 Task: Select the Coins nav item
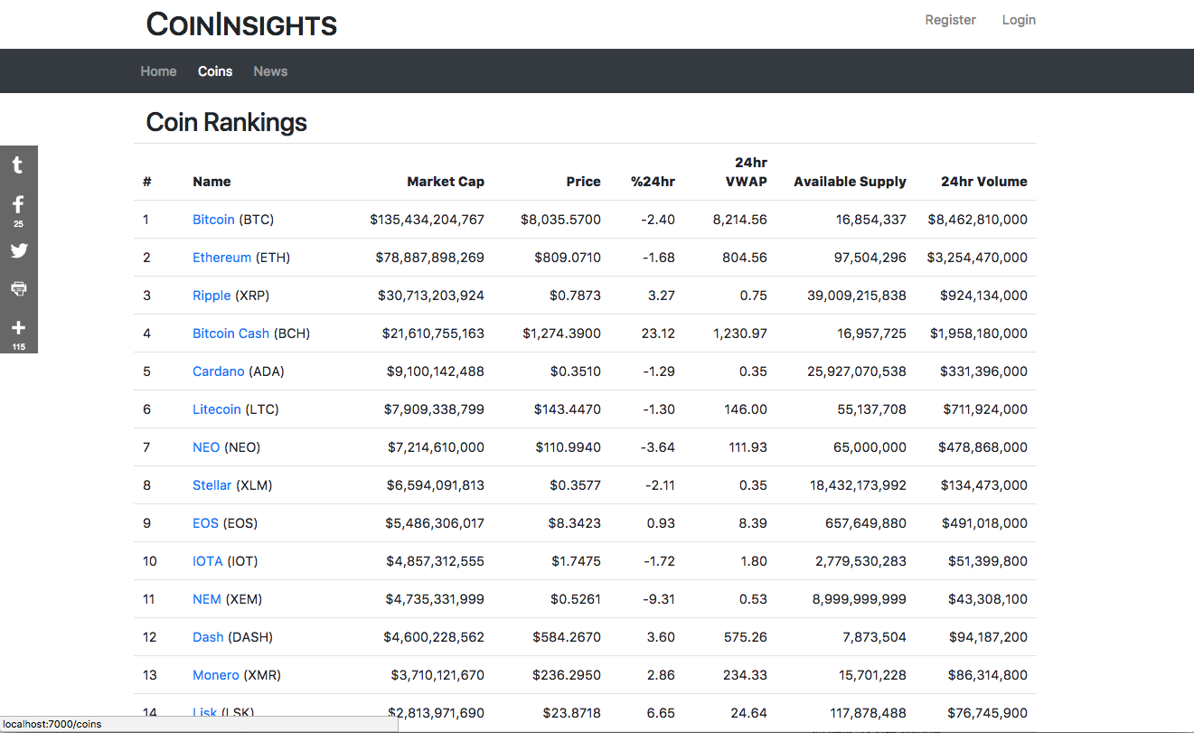pyautogui.click(x=215, y=71)
